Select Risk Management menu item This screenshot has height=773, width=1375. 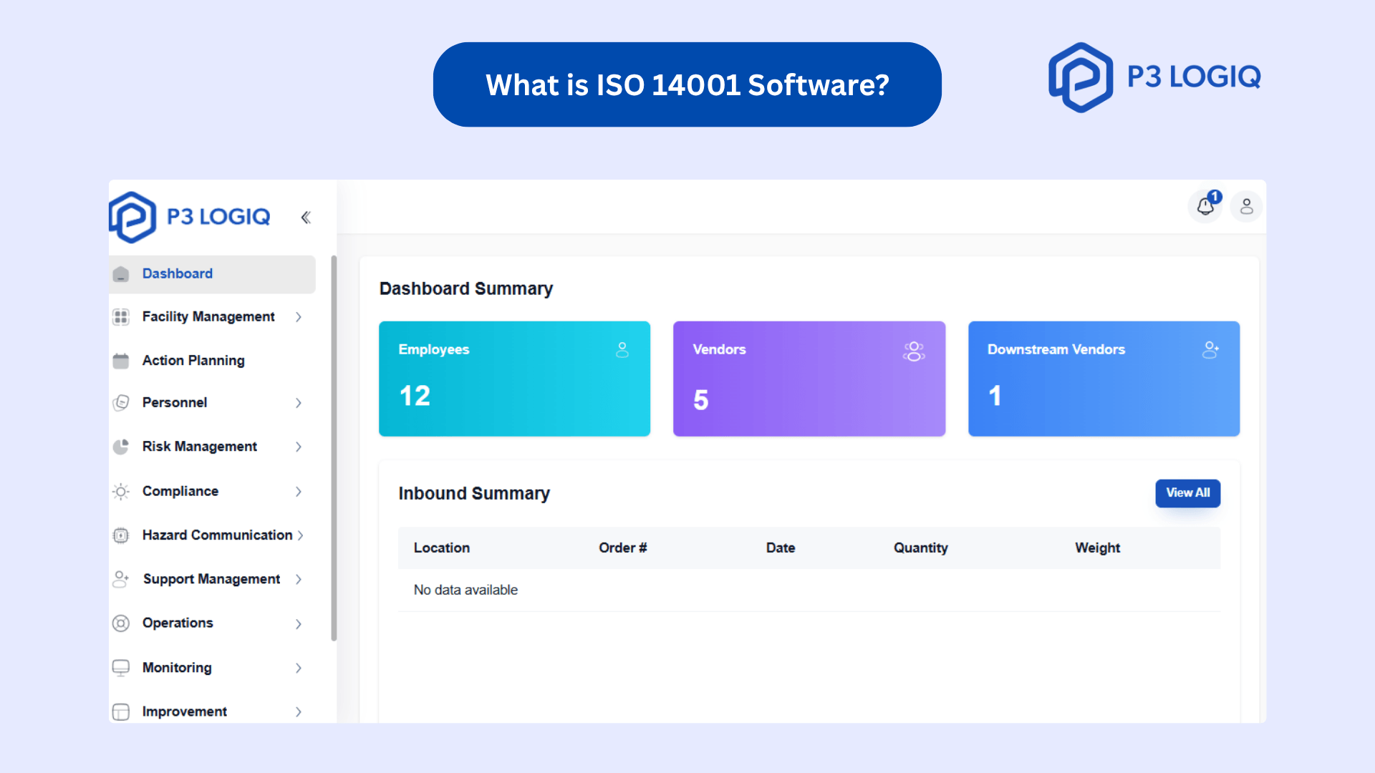click(212, 447)
